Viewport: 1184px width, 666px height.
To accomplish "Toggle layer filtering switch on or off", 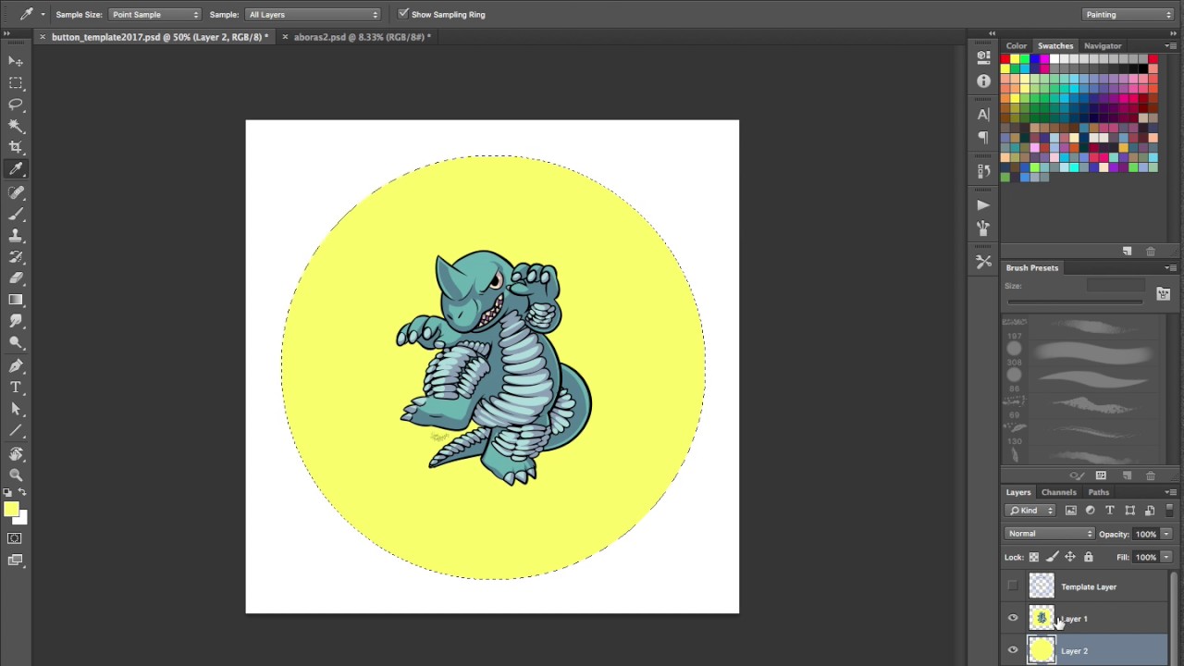I will (x=1169, y=510).
